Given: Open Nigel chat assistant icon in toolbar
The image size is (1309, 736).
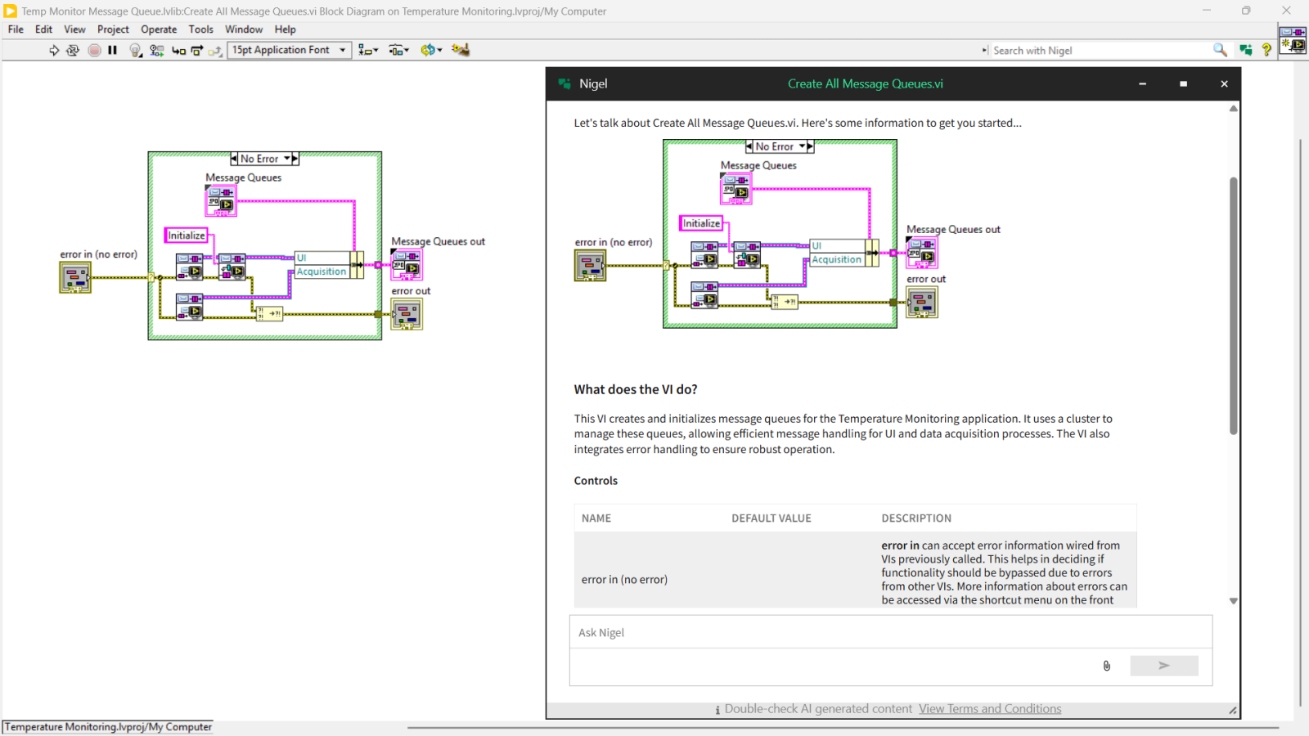Looking at the screenshot, I should click(1245, 50).
